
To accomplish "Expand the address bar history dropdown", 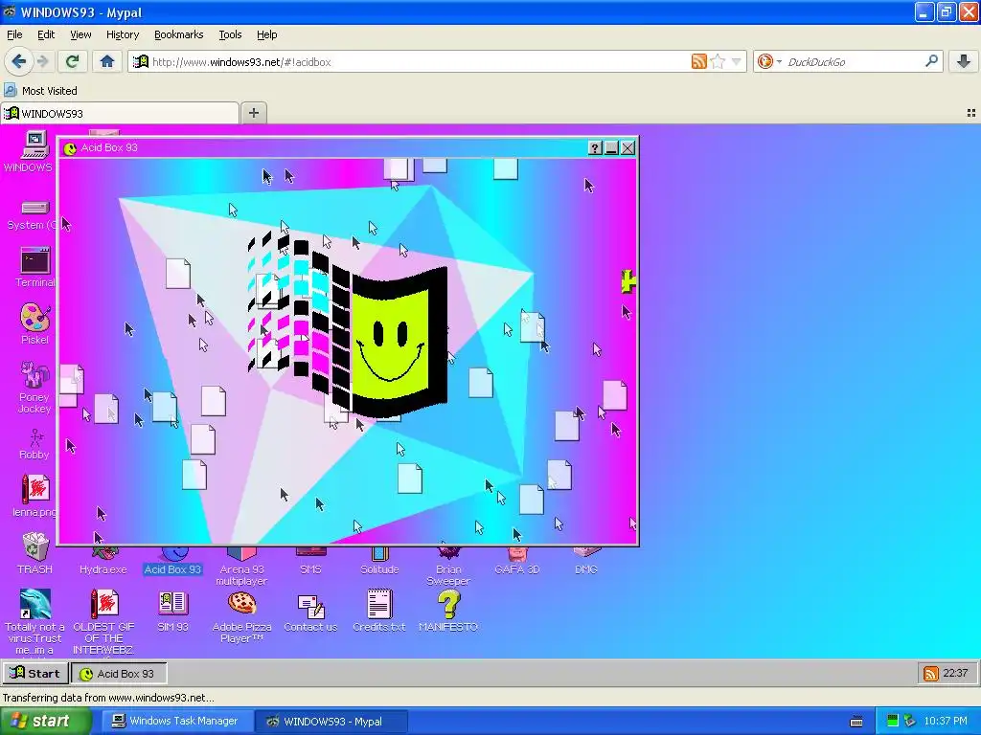I will (737, 62).
